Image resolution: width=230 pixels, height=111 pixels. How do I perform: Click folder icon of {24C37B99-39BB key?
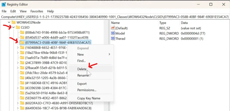22,63
